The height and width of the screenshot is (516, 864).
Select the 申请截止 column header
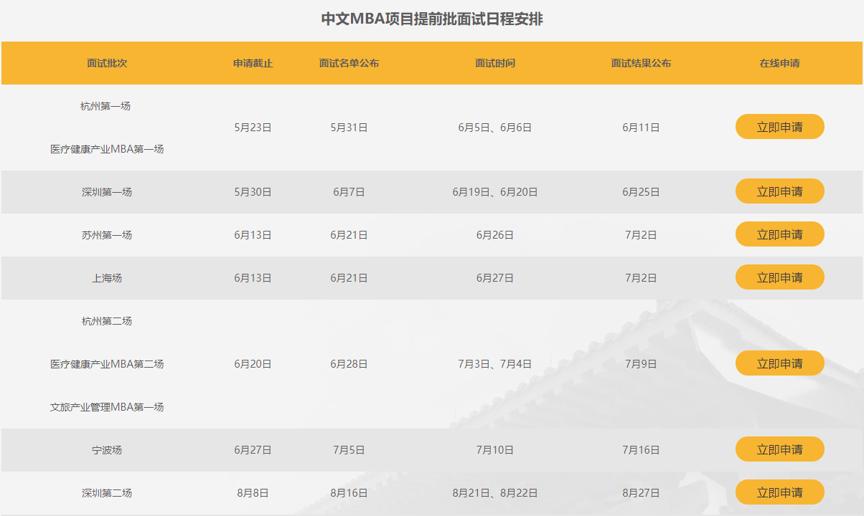(x=253, y=63)
